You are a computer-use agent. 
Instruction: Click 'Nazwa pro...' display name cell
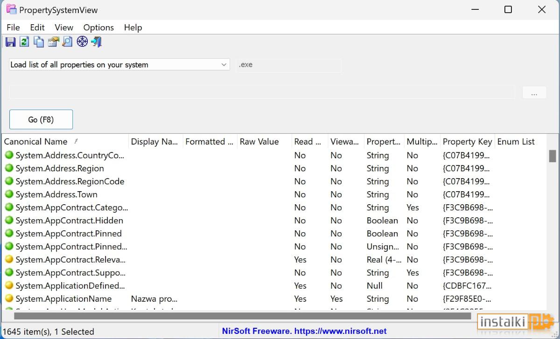coord(154,299)
